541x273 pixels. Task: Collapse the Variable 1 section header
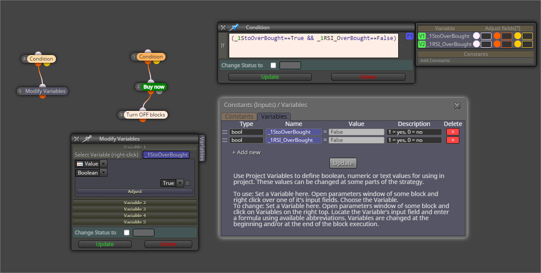135,147
